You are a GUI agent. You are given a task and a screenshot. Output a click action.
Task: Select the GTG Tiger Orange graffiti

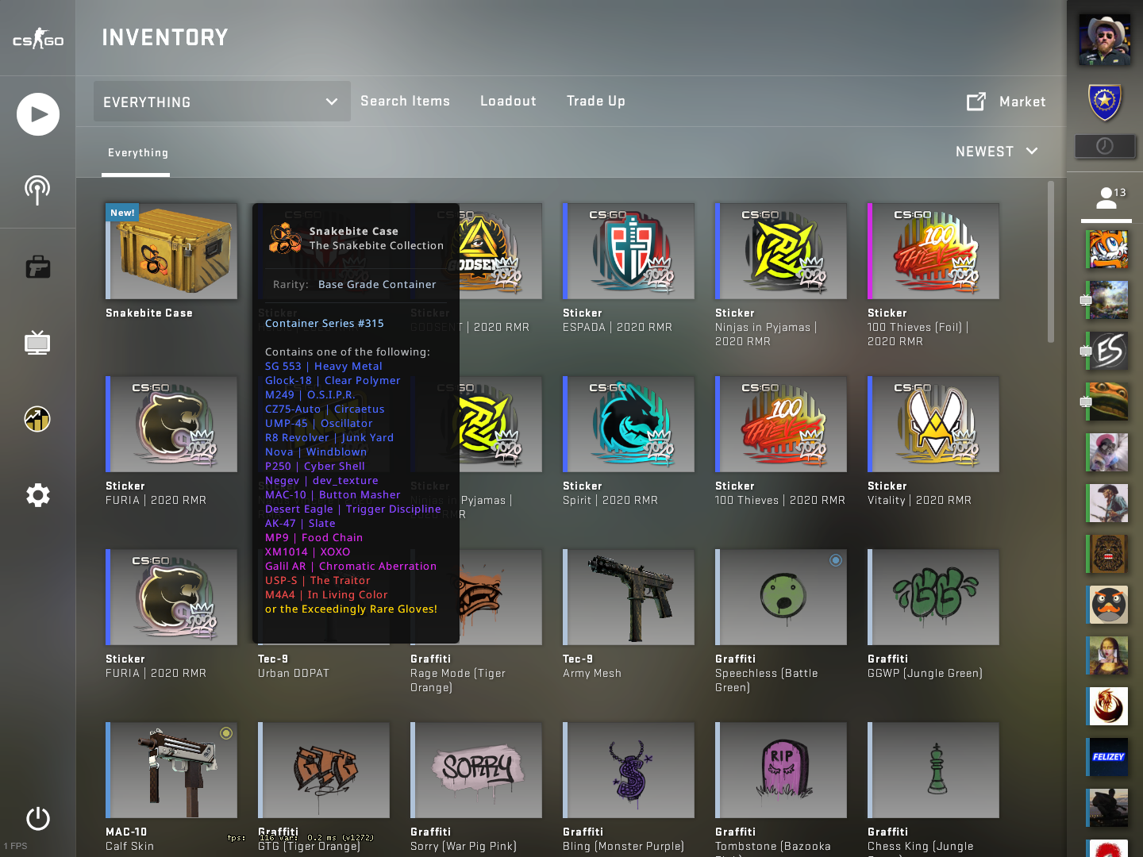(x=324, y=771)
